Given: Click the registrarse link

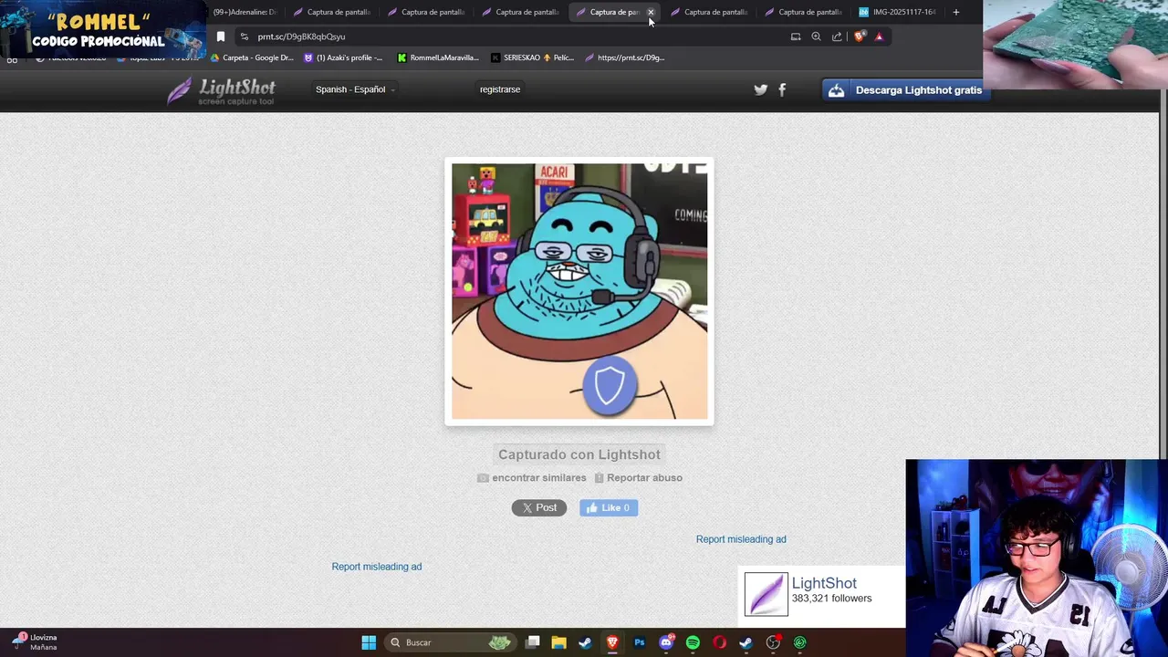Looking at the screenshot, I should [x=500, y=89].
